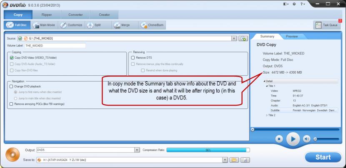This screenshot has width=346, height=168.
Task: Click the source enabled green checkbox
Action: tap(20, 38)
